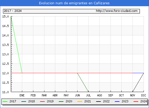This screenshot has width=149, height=108.
Task: Click the 2020 dark green legend swatch
Action: point(61,102)
